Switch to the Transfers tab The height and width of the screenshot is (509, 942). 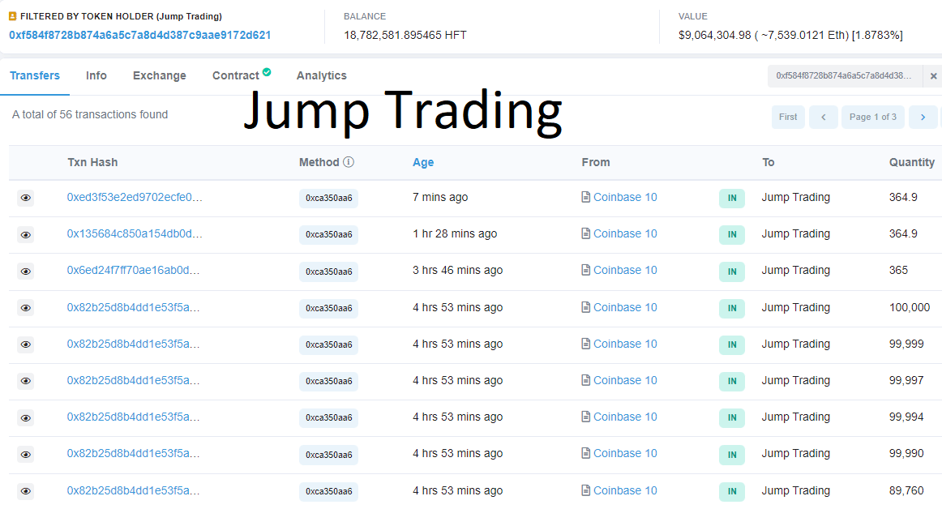tap(35, 75)
